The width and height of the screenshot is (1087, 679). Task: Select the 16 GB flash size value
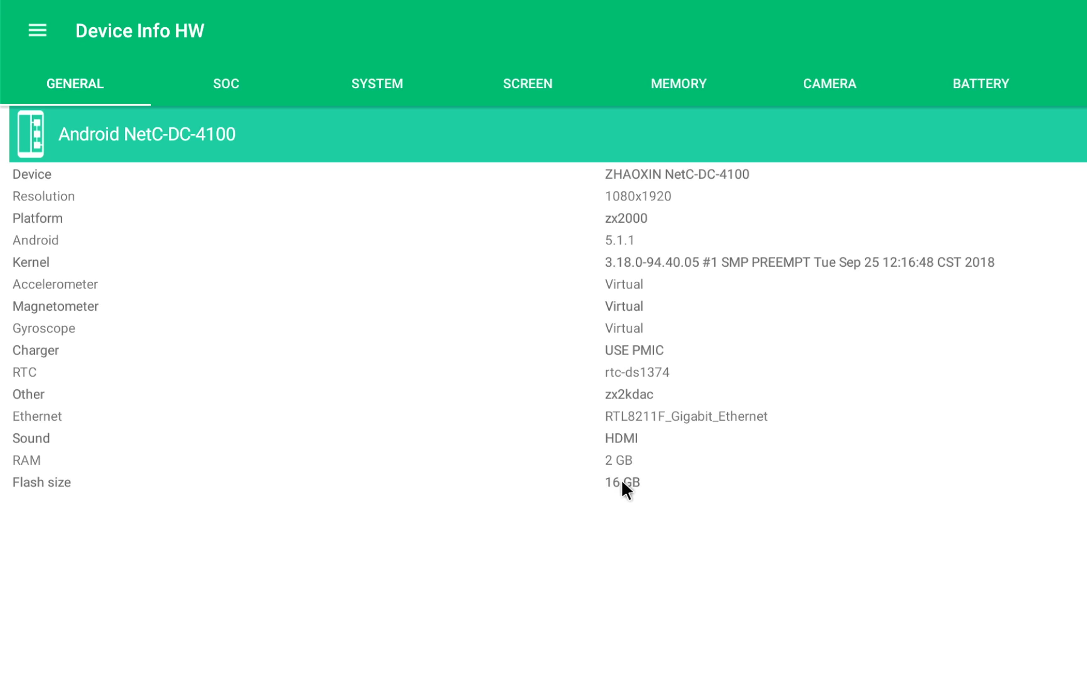coord(623,483)
